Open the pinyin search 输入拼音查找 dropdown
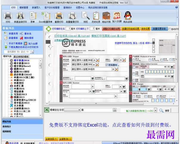180x144 pixels. [156, 111]
